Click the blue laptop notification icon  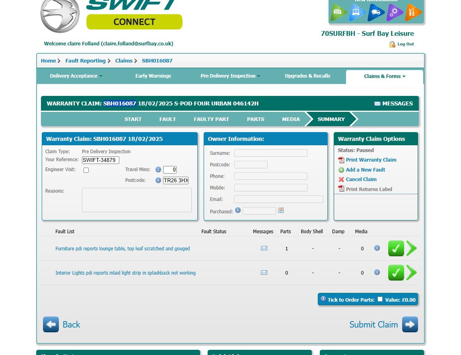356,12
